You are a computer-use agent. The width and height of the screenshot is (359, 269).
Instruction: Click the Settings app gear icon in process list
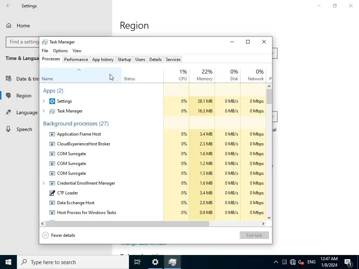click(52, 101)
